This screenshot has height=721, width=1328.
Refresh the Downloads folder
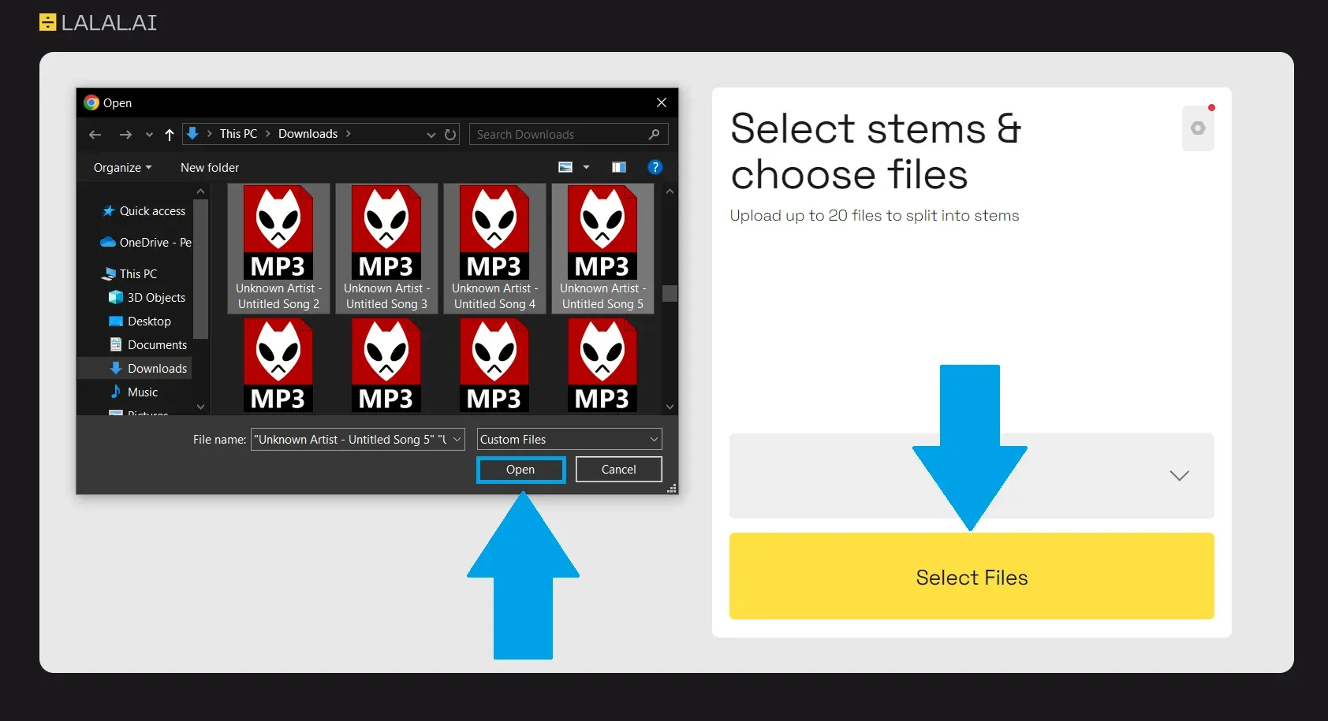tap(450, 135)
